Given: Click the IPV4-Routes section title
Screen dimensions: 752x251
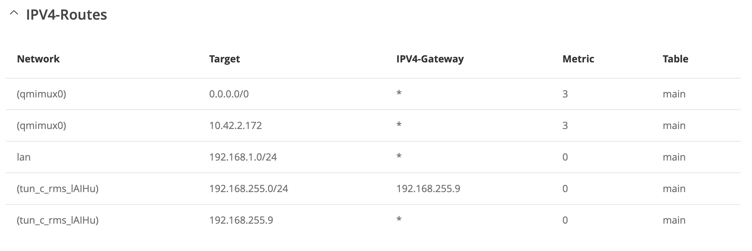Looking at the screenshot, I should [67, 15].
